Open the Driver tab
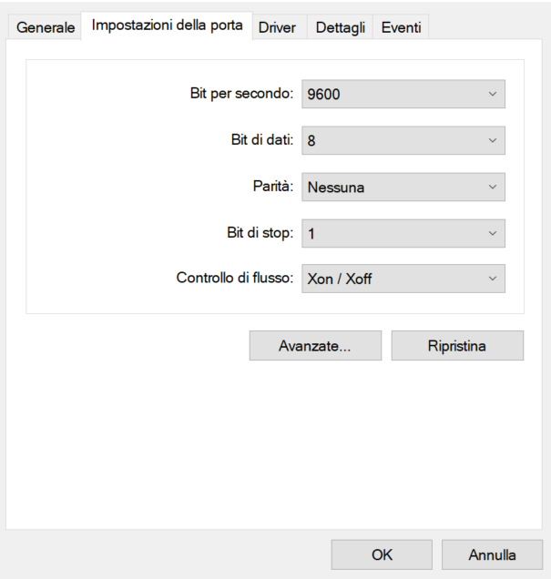551x579 pixels. click(x=277, y=27)
